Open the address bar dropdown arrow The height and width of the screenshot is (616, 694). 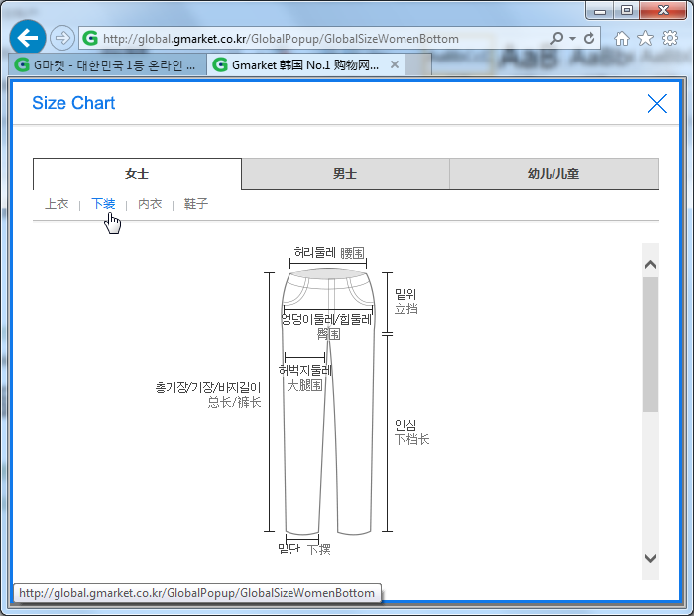tap(573, 39)
